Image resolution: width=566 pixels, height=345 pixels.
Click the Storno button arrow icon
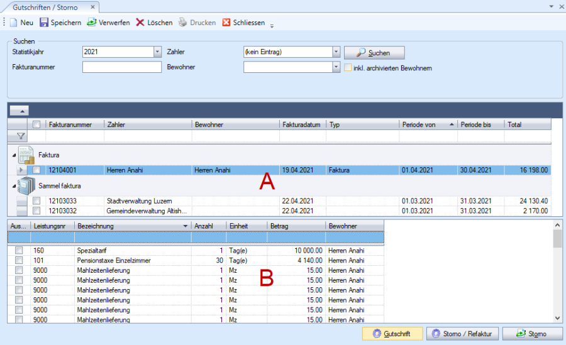pyautogui.click(x=521, y=334)
